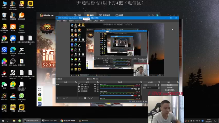Open the Microsoft Edge desktop icon

click(x=13, y=51)
